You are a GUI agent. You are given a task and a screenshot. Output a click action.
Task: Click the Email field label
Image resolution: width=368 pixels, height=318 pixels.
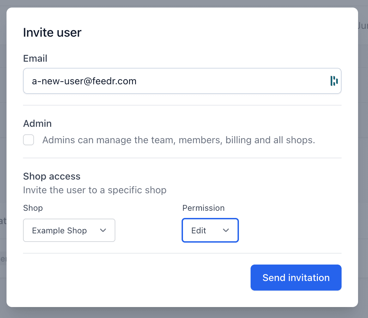click(x=35, y=59)
